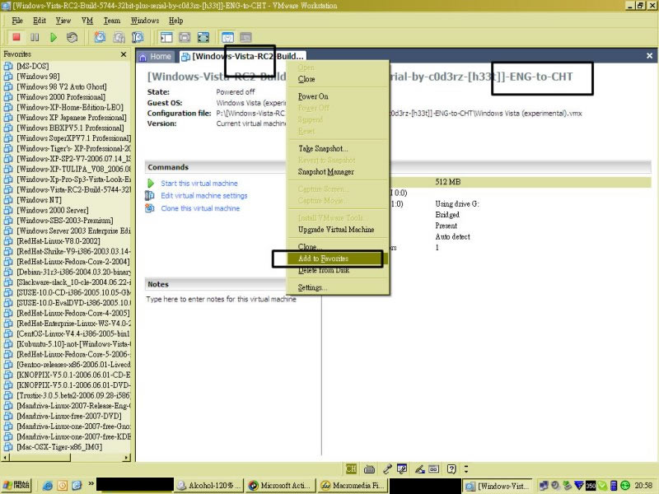Image resolution: width=659 pixels, height=494 pixels.
Task: Switch to Macromedia Fi... taskbar button
Action: coord(353,486)
